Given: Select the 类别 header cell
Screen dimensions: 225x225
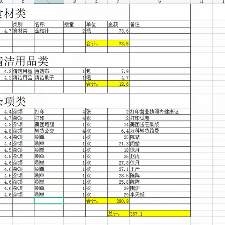Looking at the screenshot, I should (23, 24).
